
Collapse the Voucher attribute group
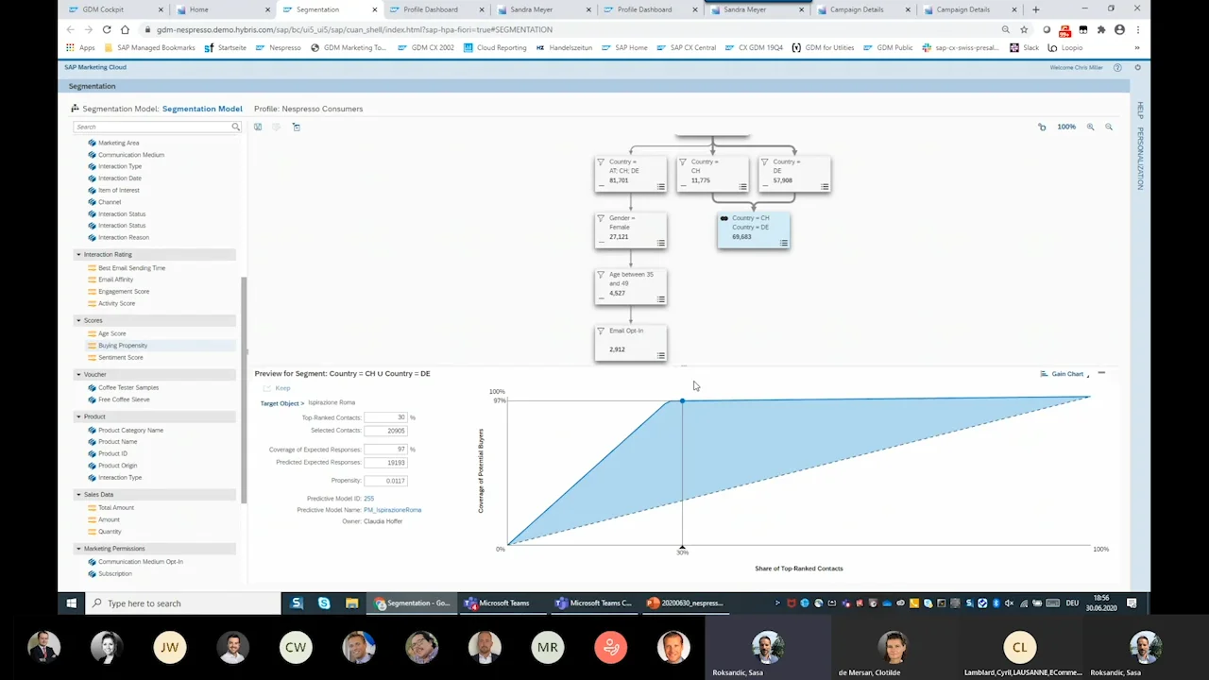pos(78,375)
